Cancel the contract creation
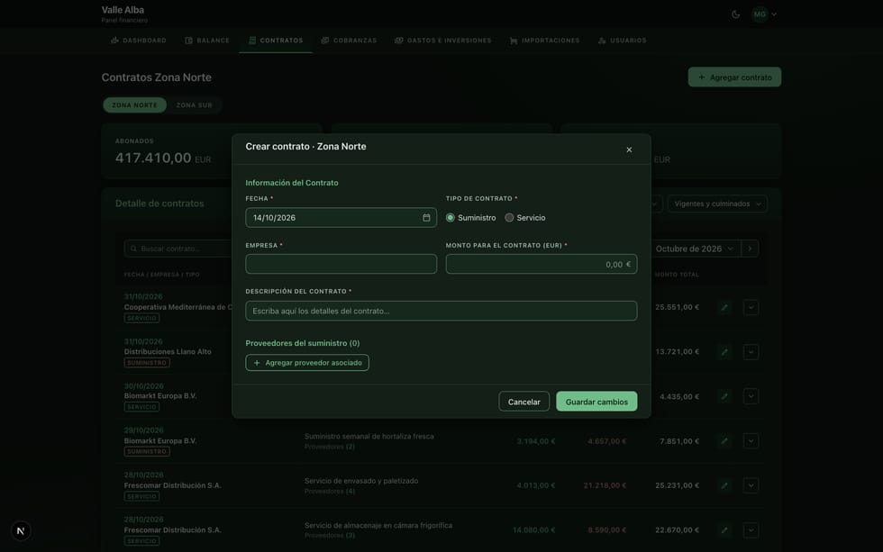The image size is (883, 552). 523,402
